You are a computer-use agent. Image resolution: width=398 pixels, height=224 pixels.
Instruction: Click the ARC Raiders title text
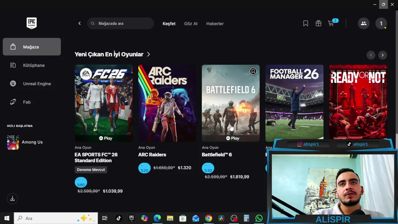pyautogui.click(x=152, y=155)
